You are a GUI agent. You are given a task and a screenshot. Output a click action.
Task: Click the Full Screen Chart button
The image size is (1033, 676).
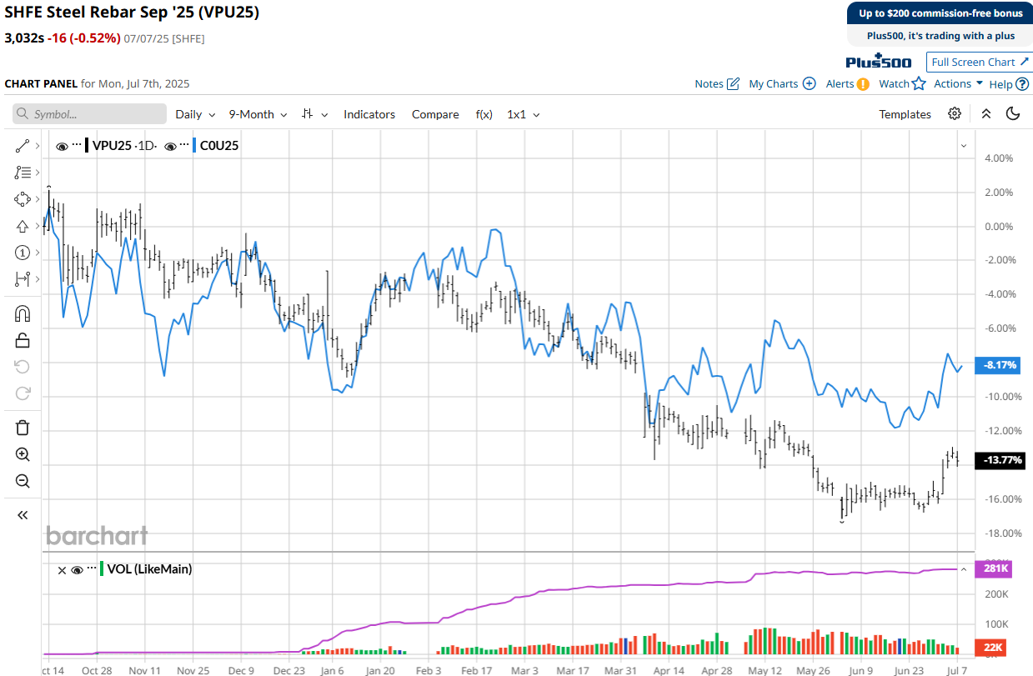[979, 62]
